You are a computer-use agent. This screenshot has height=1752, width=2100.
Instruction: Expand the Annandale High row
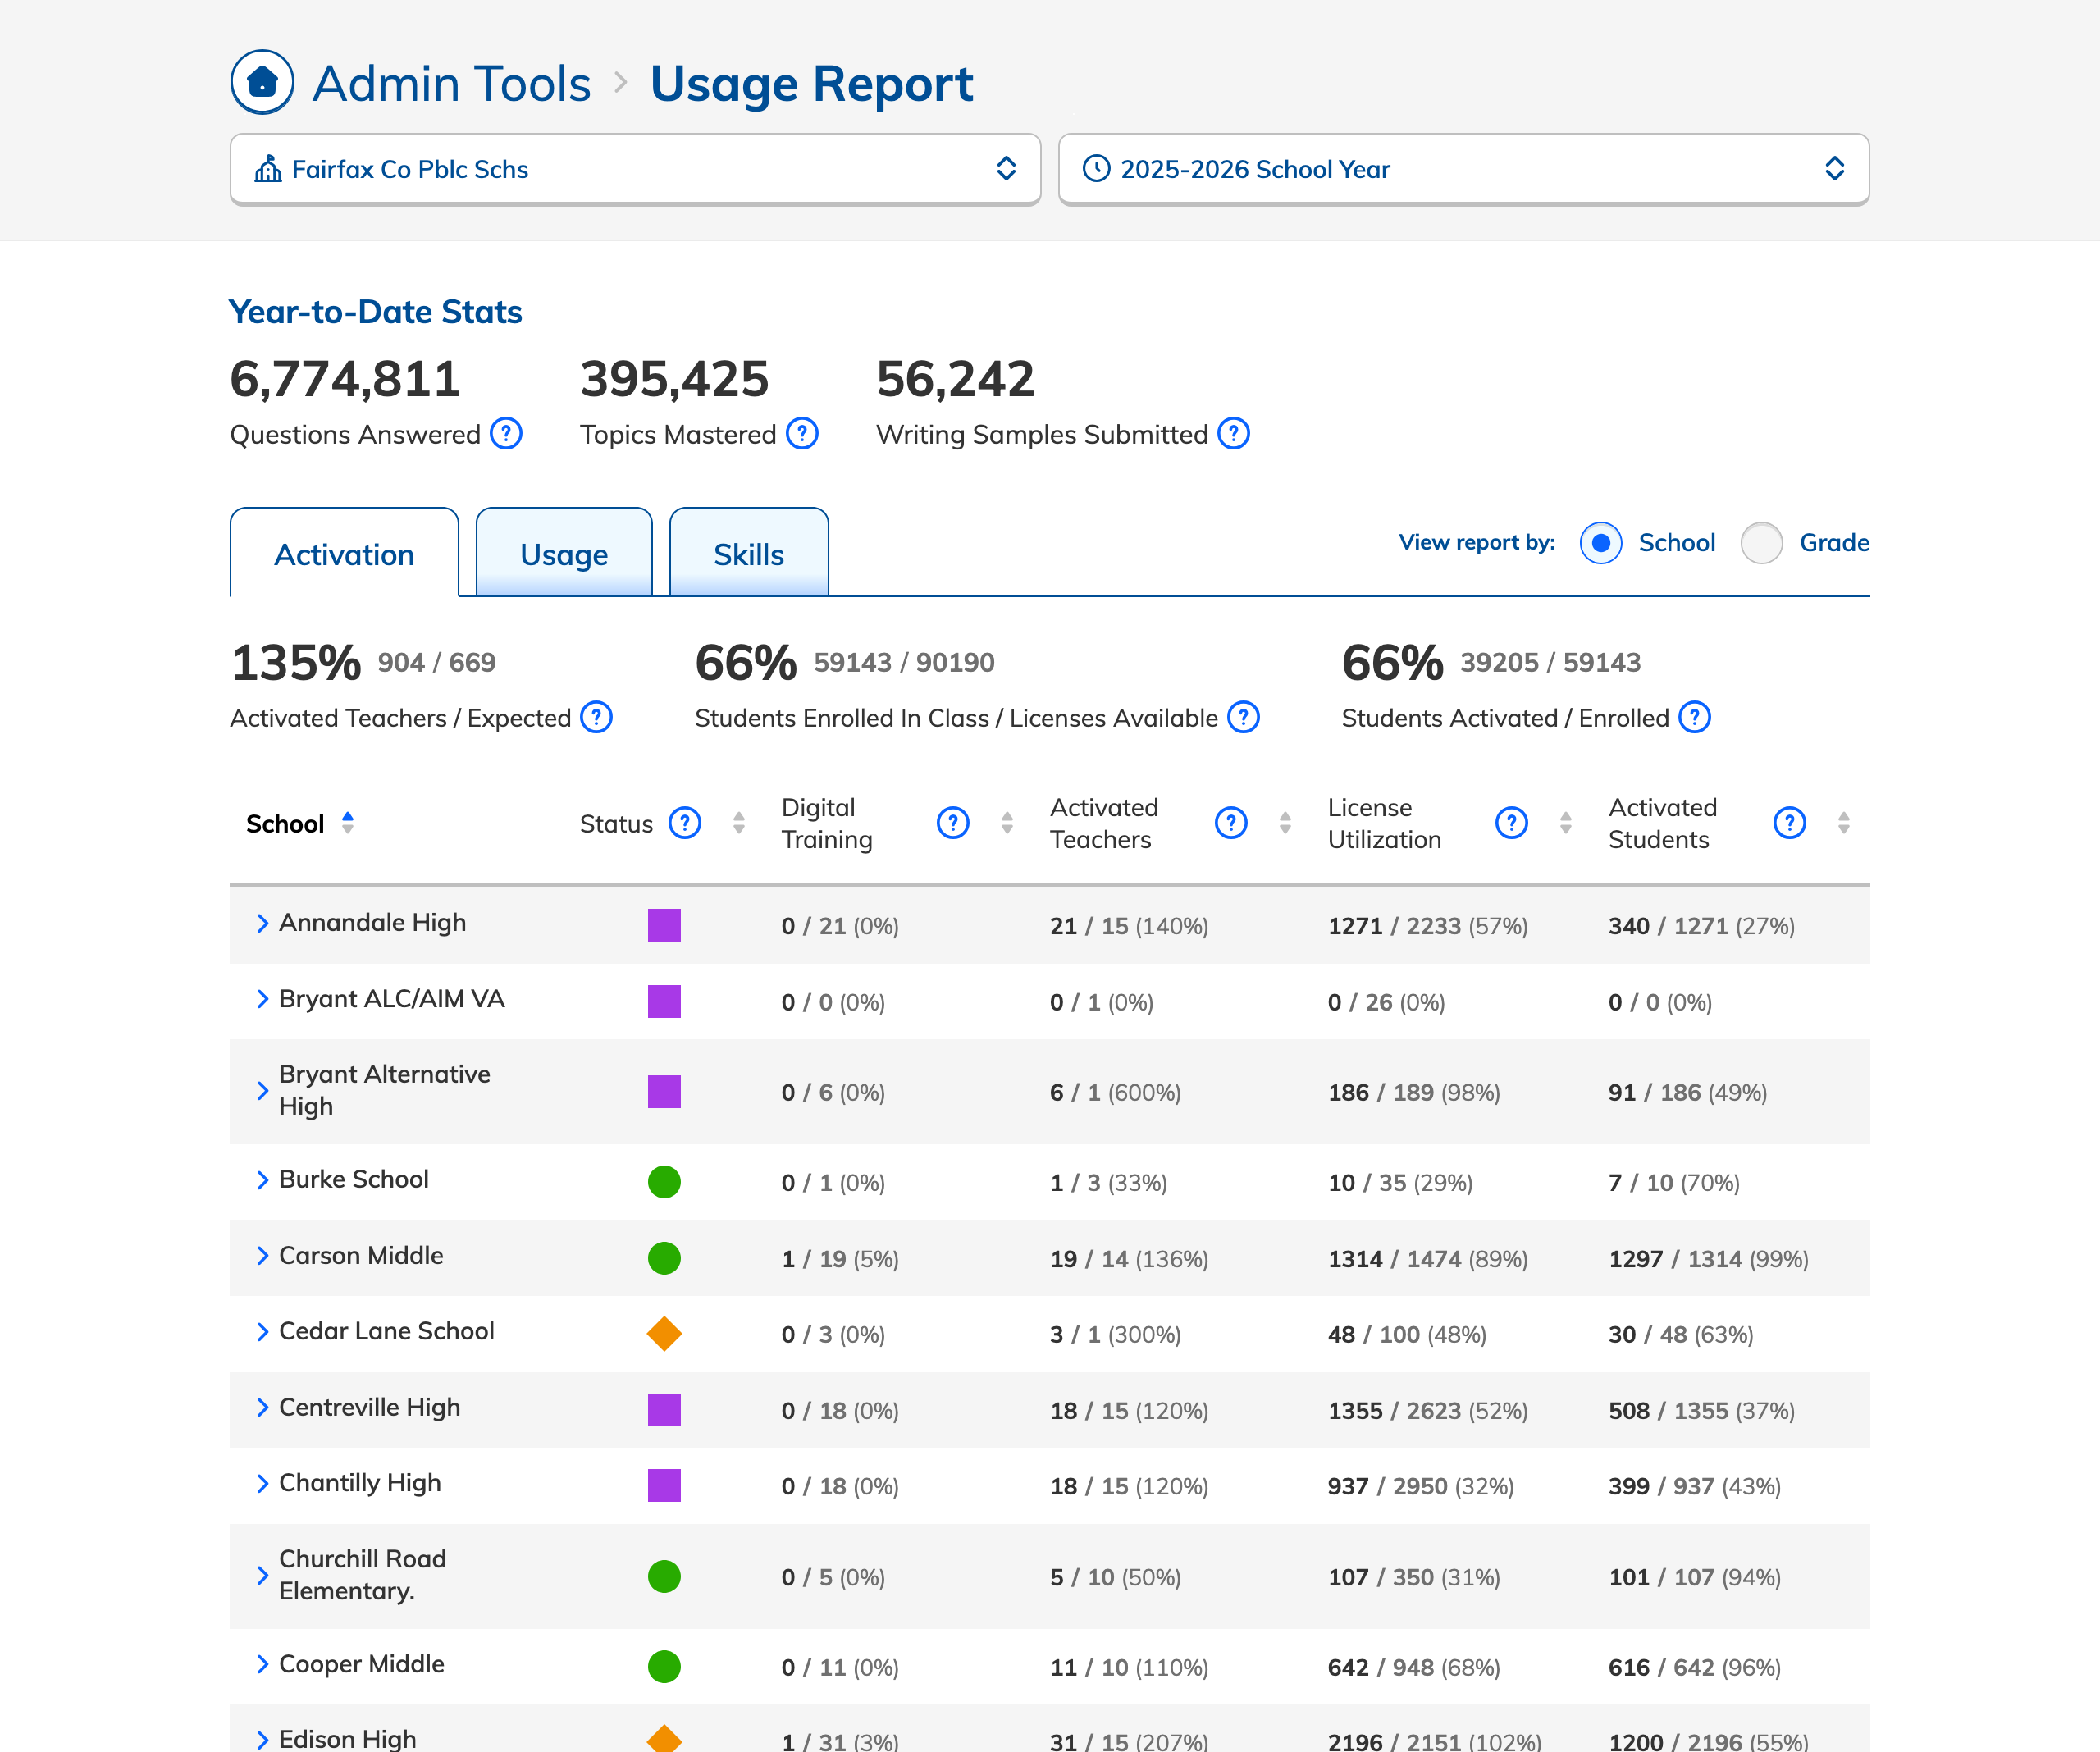click(x=262, y=923)
